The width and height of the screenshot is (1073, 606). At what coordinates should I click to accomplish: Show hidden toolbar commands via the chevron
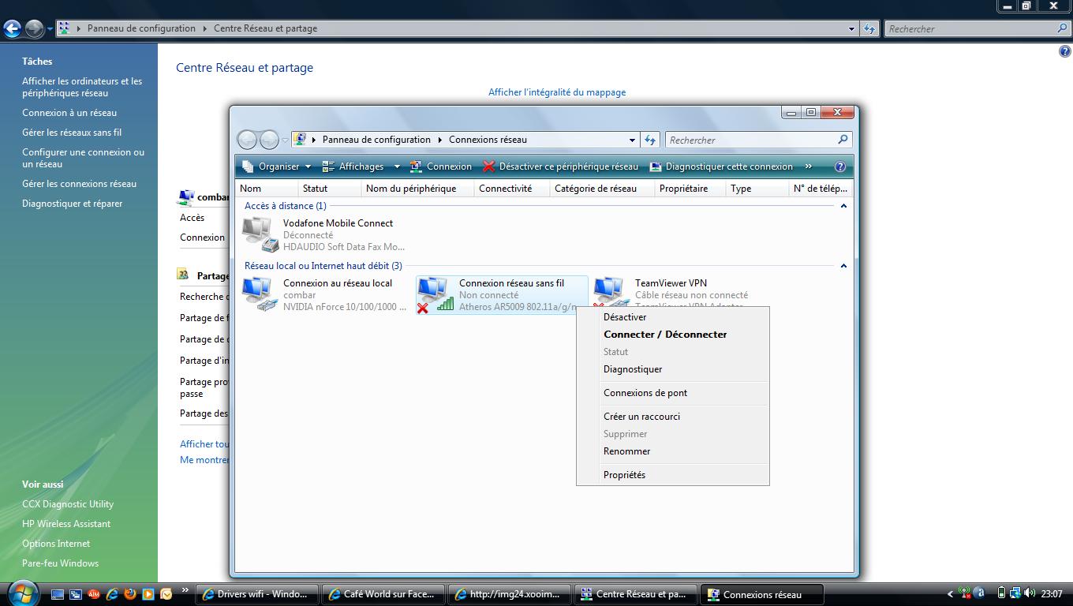tap(809, 166)
